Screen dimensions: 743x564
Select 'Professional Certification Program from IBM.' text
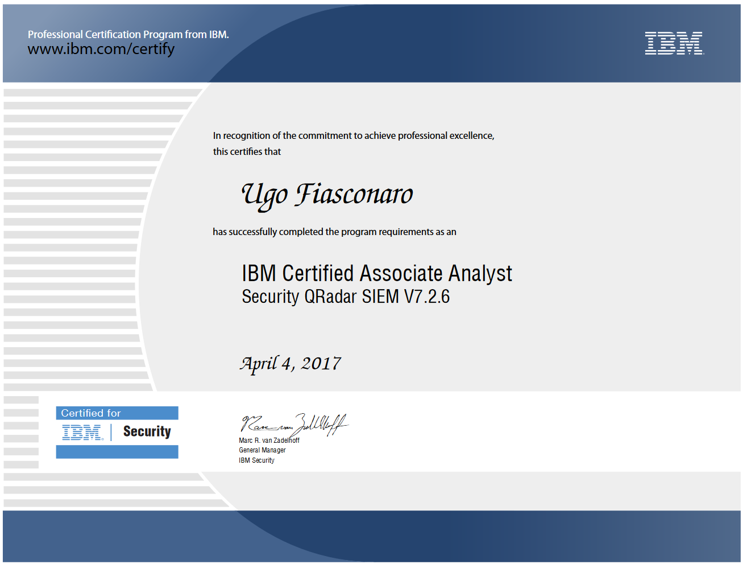coord(128,34)
